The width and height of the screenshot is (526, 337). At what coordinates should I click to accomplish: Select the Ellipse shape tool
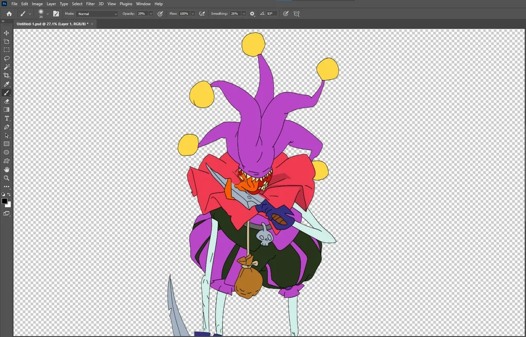coord(7,152)
